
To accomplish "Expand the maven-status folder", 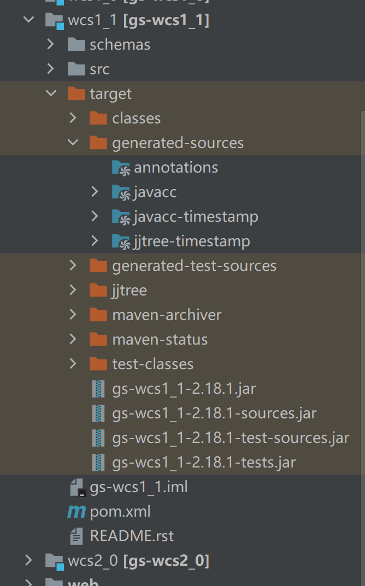I will pyautogui.click(x=73, y=340).
